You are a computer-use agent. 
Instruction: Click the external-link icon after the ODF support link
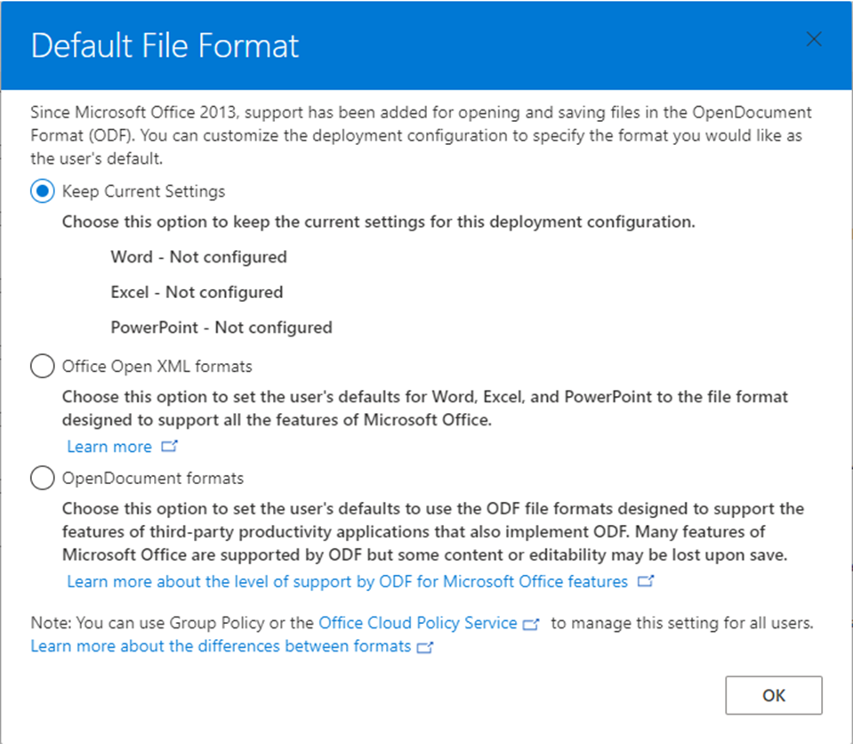coord(647,581)
